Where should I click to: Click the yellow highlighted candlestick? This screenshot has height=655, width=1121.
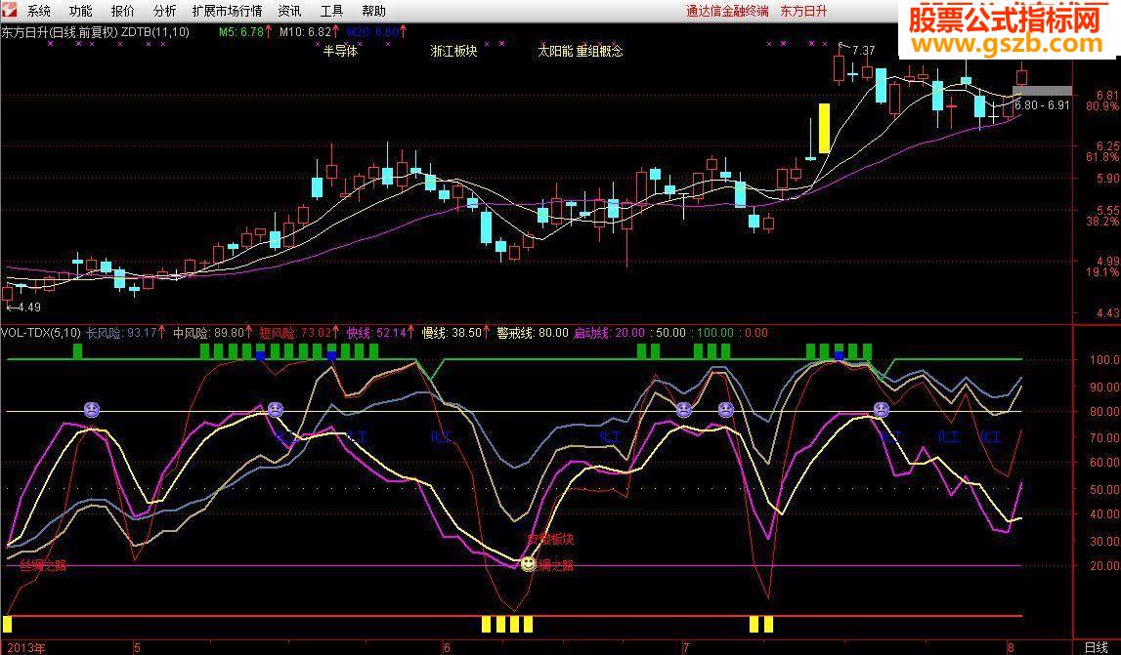tap(824, 128)
